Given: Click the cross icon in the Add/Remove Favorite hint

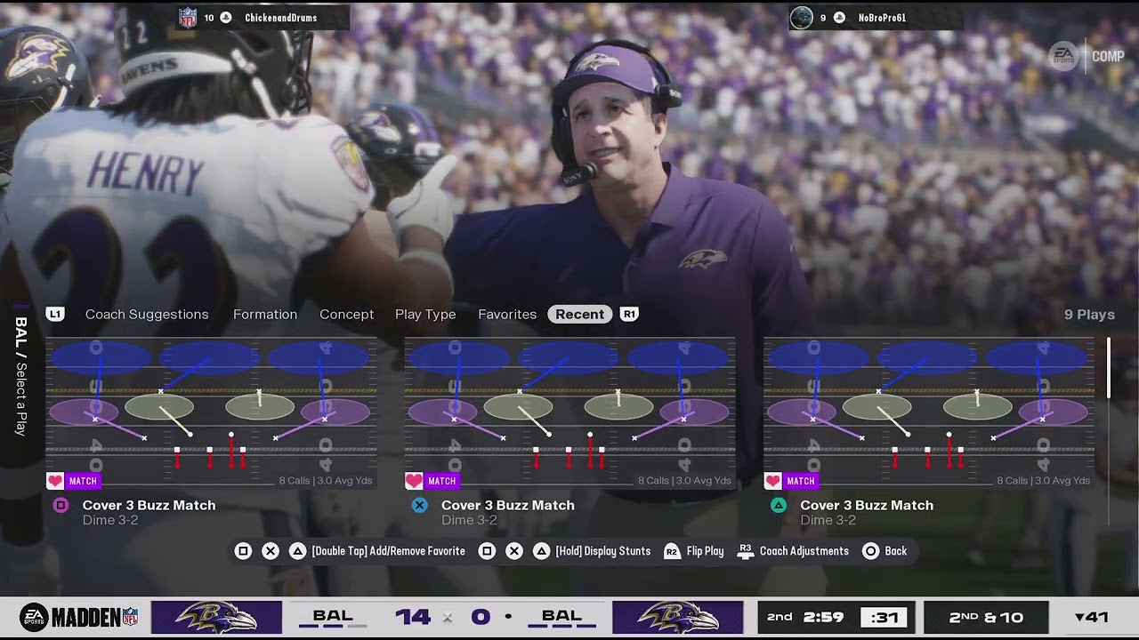Looking at the screenshot, I should tap(271, 551).
